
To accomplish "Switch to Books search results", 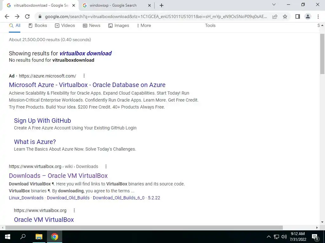I will [38, 25].
